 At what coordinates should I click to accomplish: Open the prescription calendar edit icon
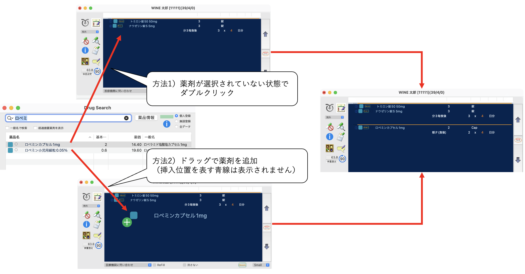click(97, 23)
